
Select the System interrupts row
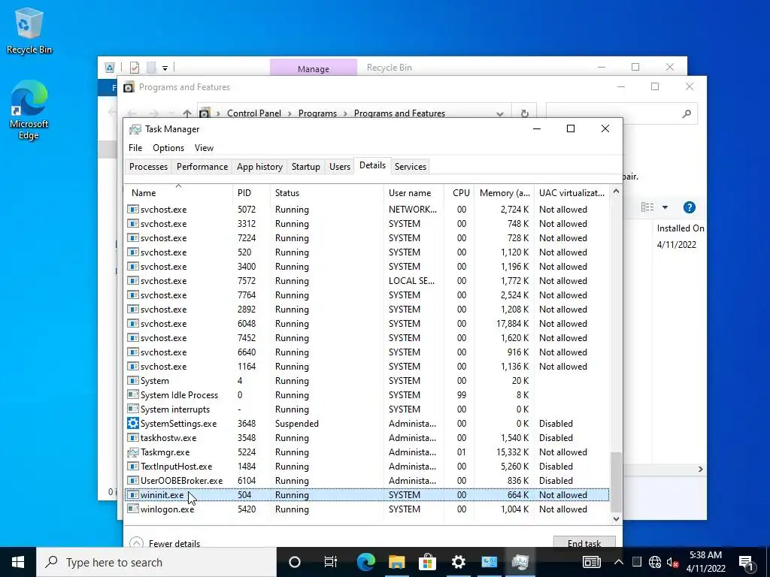click(367, 409)
